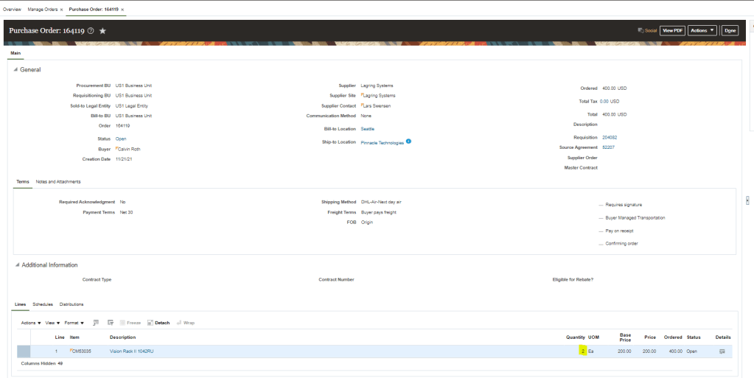Mark page as favorite with star icon
The height and width of the screenshot is (378, 754).
[x=102, y=31]
